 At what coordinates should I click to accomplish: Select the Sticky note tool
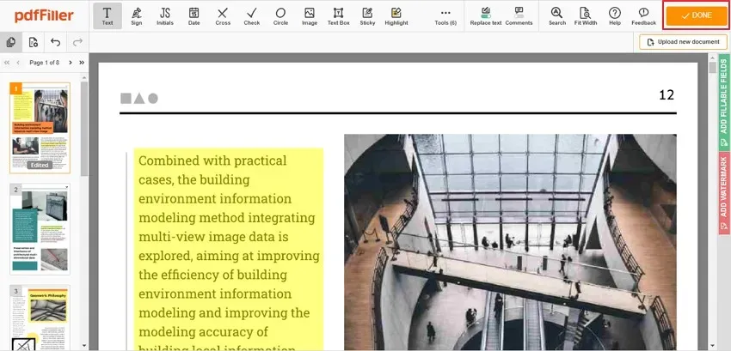[x=367, y=15]
